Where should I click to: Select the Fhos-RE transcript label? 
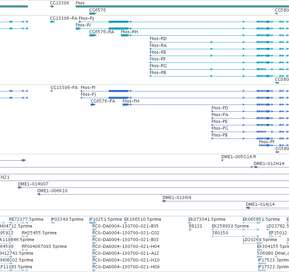coord(158,52)
